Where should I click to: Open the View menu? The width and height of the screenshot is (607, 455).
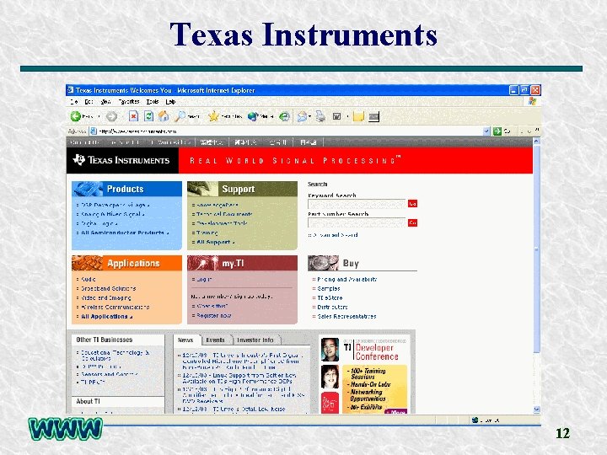coord(105,102)
